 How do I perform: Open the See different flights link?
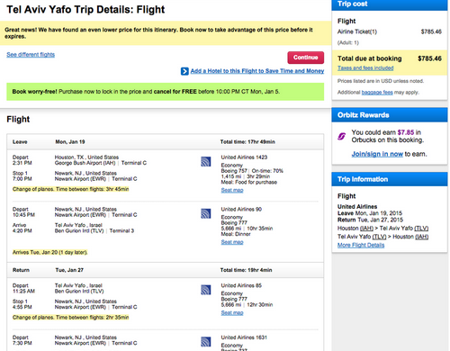31,54
